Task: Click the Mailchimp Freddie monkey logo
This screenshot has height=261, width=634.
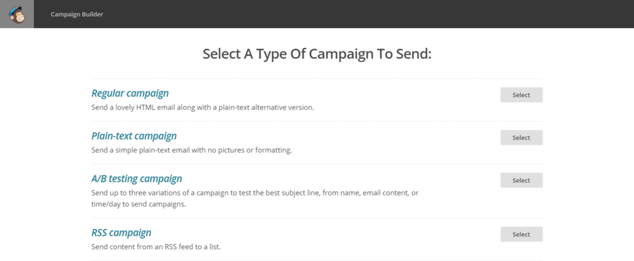Action: 17,14
